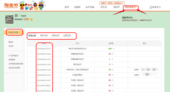Open 金币抵钱及抽奖流程 link
Viewport: 170px width, 92px height.
click(16, 64)
